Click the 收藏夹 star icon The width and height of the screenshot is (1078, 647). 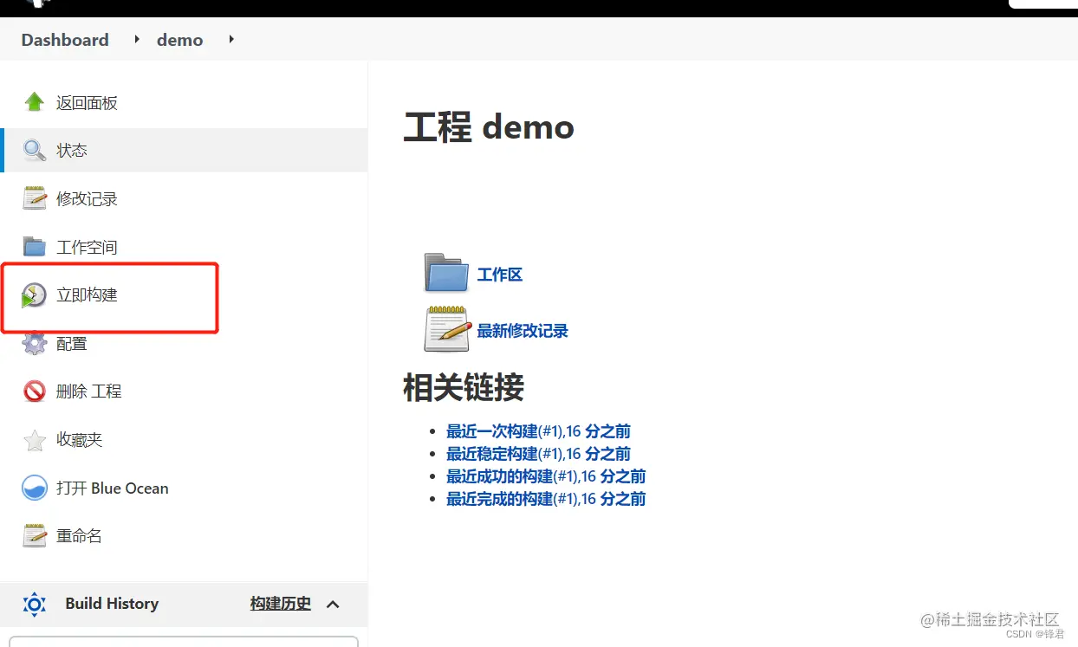[x=33, y=439]
